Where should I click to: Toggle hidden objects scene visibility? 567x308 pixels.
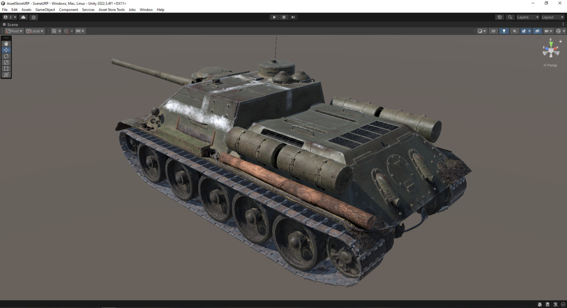pyautogui.click(x=537, y=31)
